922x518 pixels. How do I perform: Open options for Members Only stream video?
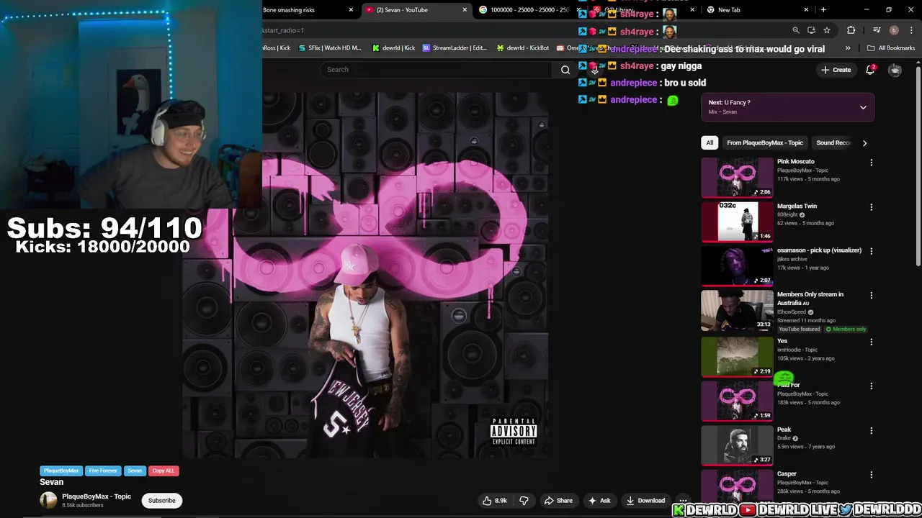tap(871, 295)
